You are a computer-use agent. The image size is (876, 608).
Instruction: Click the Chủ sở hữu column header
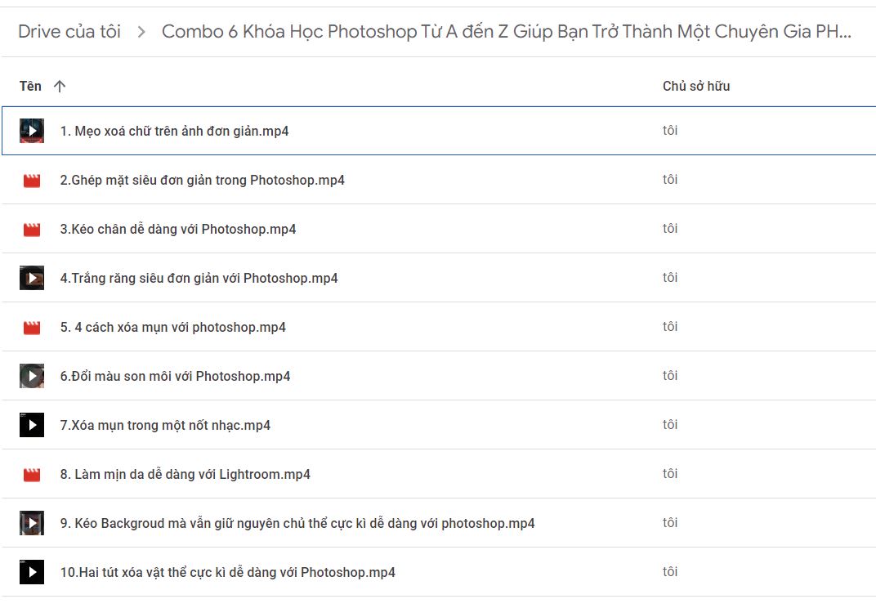tap(696, 86)
